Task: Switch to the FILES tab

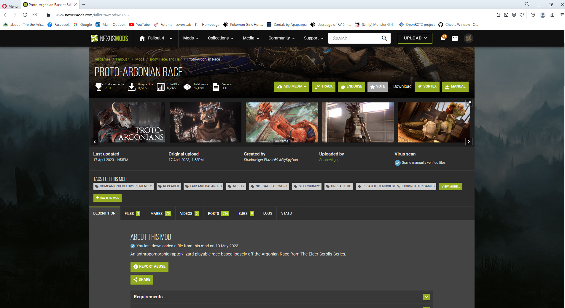Action: [133, 214]
